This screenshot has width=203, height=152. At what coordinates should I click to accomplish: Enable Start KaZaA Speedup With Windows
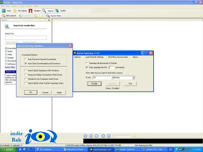pos(26,71)
